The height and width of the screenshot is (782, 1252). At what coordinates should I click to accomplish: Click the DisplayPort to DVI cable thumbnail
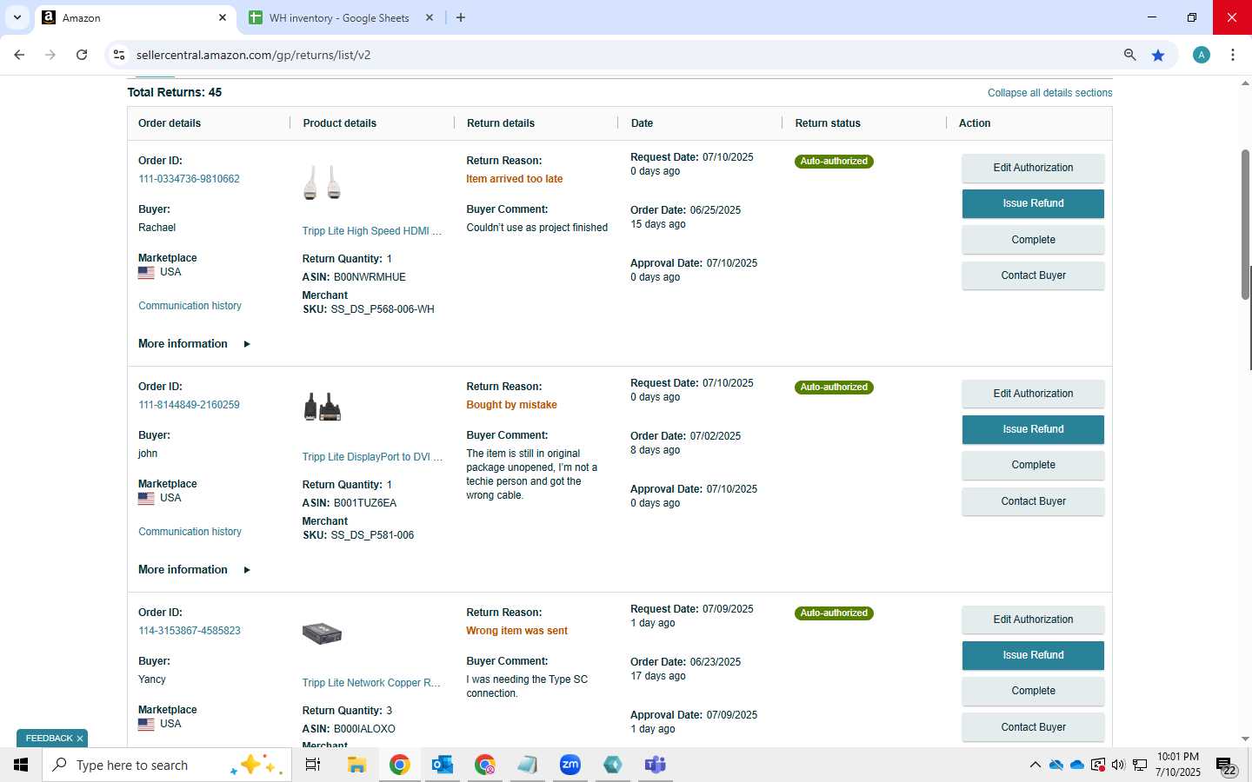click(322, 407)
